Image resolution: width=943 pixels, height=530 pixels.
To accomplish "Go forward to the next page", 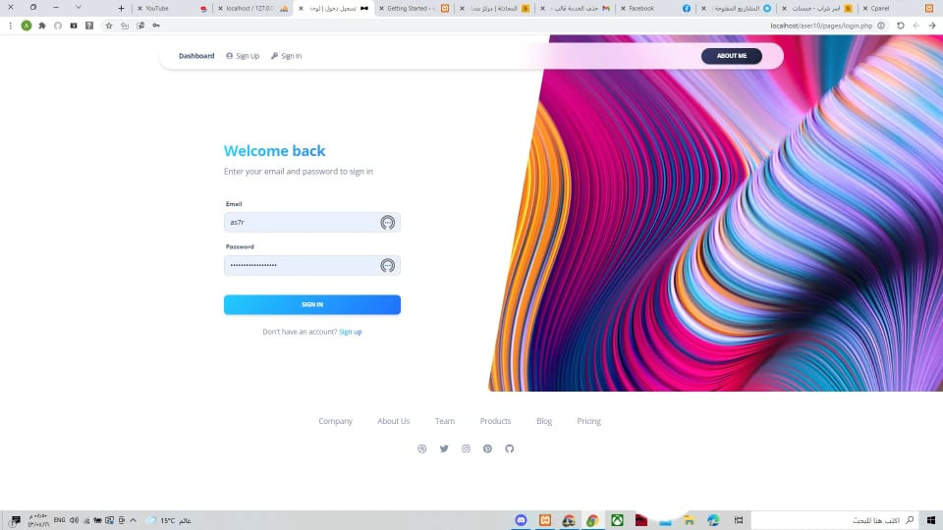I will tap(915, 26).
